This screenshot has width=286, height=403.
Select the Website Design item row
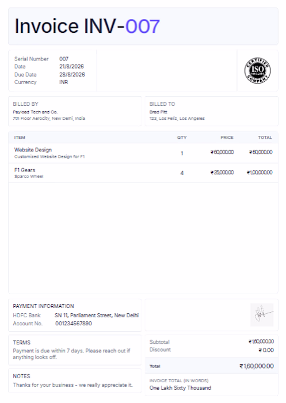[x=143, y=153]
